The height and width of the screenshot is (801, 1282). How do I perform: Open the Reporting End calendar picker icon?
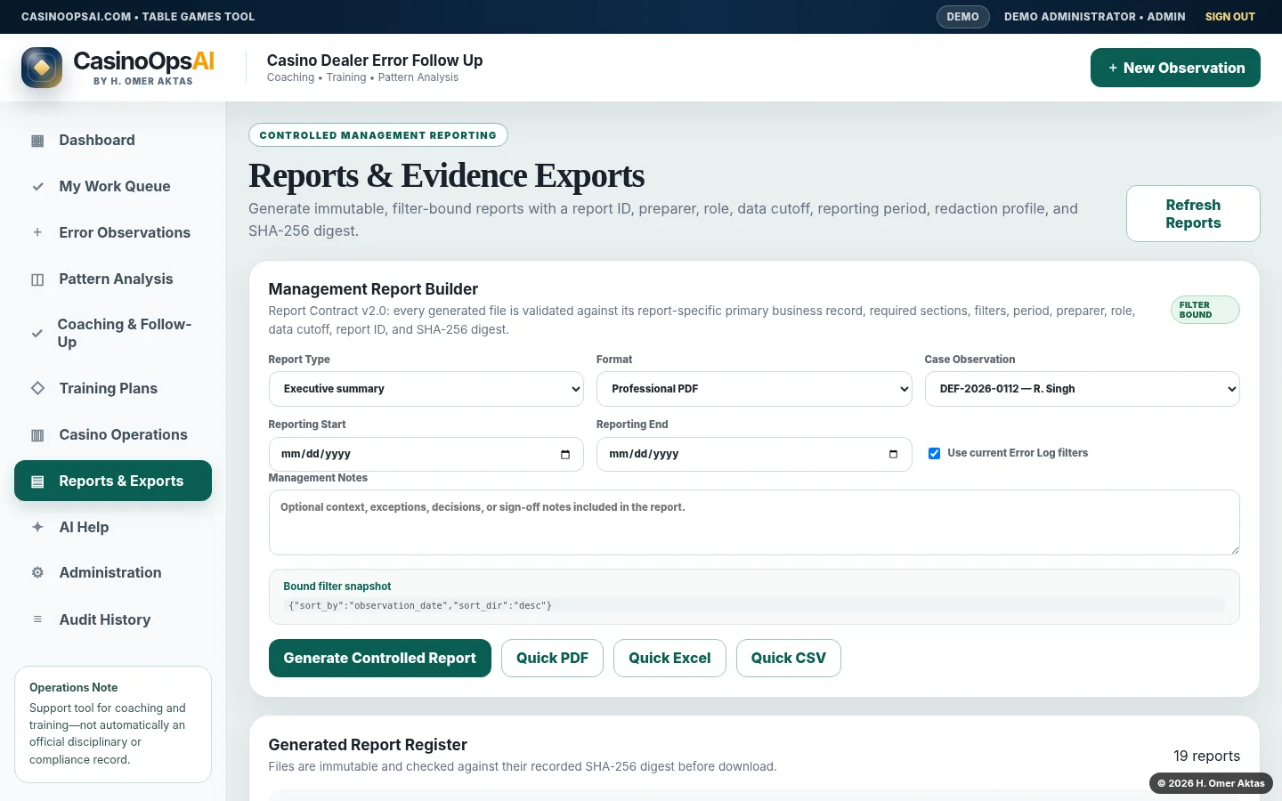click(x=893, y=454)
